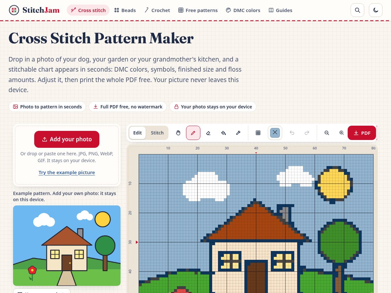Click the green tree crown in the pattern
Viewport: 391px width, 293px height.
pyautogui.click(x=340, y=241)
